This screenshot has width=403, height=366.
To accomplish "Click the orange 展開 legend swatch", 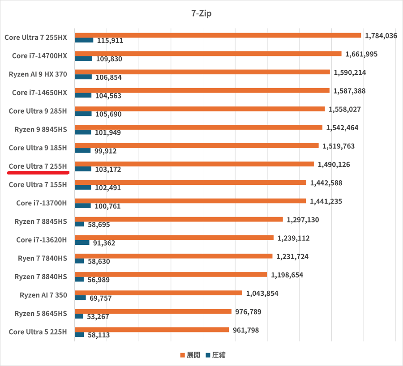I will click(182, 355).
